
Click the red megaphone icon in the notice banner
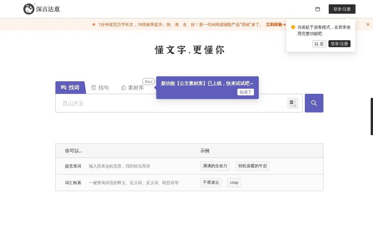[94, 24]
